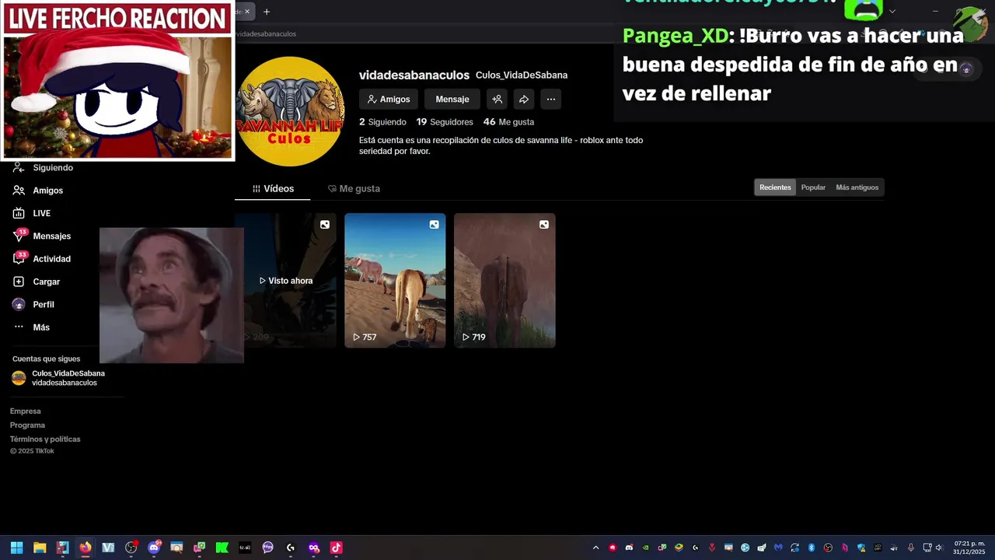The width and height of the screenshot is (995, 560).
Task: Open the clock showing 07:21 p. m.
Action: pos(969,548)
